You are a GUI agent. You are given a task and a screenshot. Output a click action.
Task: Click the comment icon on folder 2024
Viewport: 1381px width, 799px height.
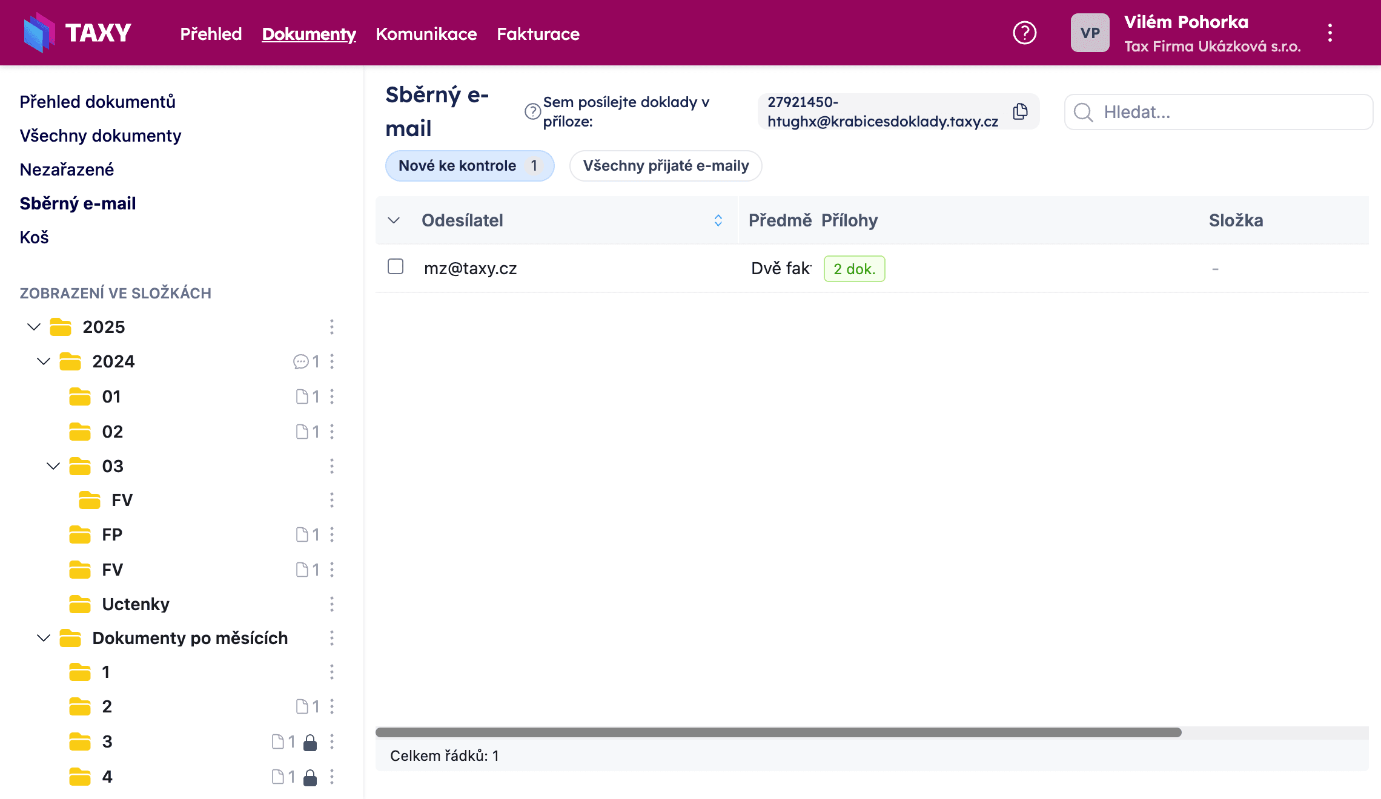[x=300, y=362]
